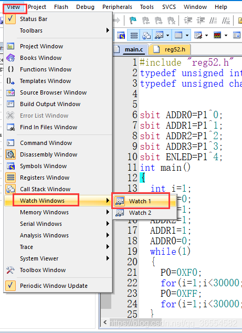Close the View menu via menu bar
This screenshot has width=242, height=333.
pos(13,7)
